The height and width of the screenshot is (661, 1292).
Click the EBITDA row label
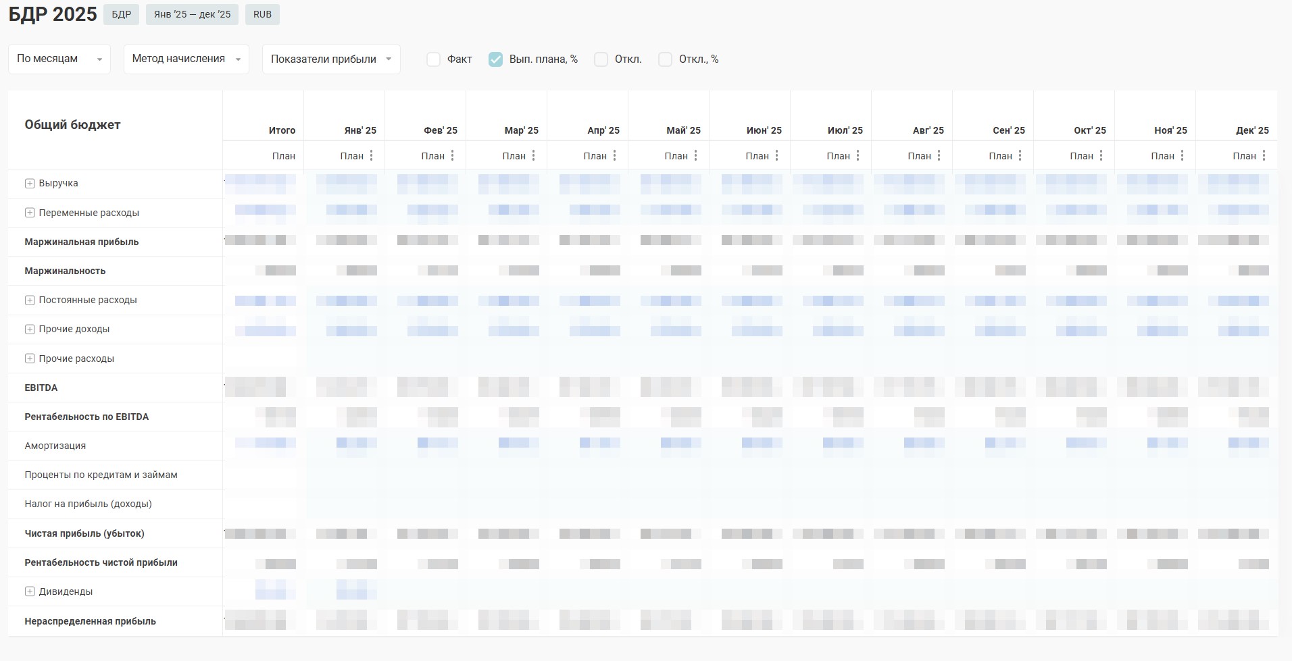coord(41,388)
